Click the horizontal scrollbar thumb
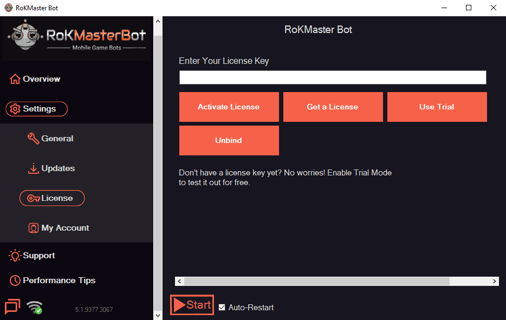The width and height of the screenshot is (506, 320). (x=316, y=282)
